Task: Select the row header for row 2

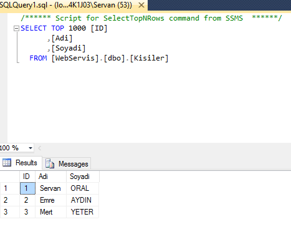Action: pyautogui.click(x=10, y=200)
